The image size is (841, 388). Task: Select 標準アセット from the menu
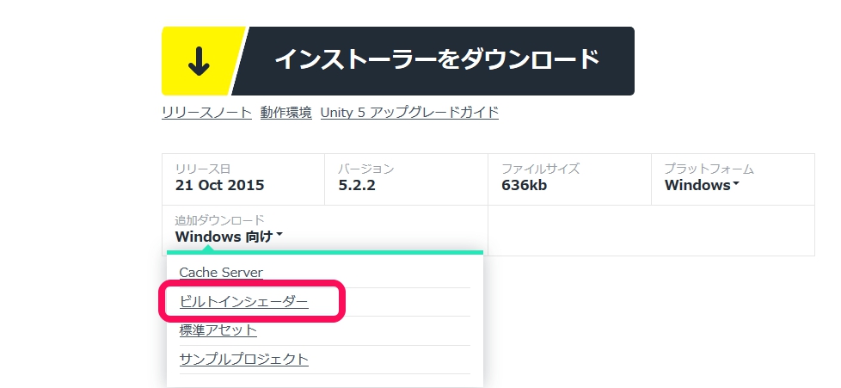[218, 330]
